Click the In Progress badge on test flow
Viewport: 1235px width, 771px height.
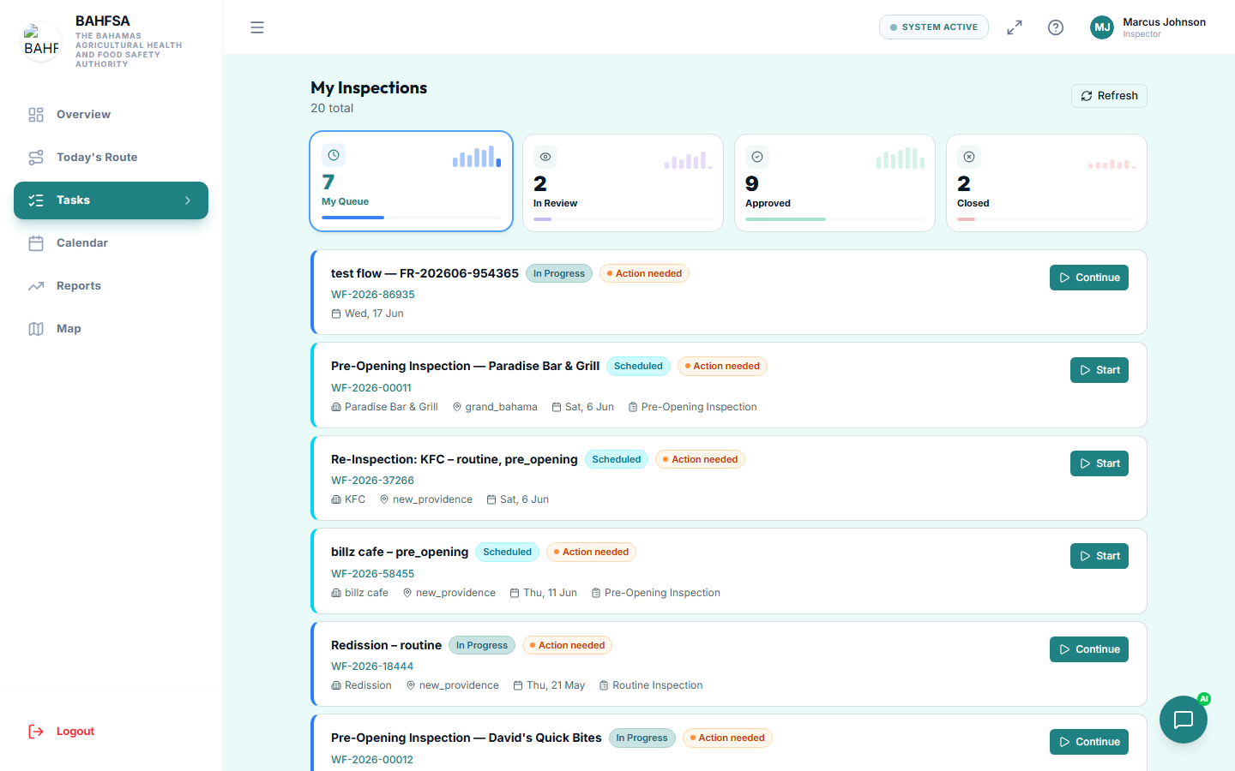point(559,273)
